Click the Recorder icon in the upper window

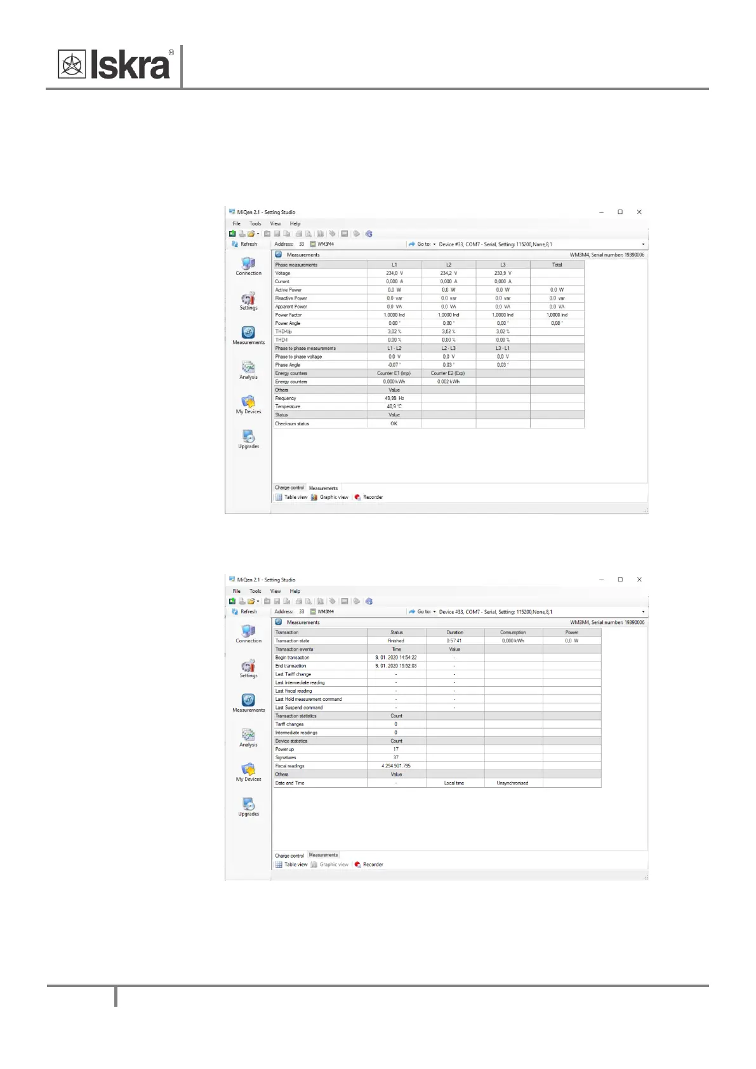[x=357, y=497]
